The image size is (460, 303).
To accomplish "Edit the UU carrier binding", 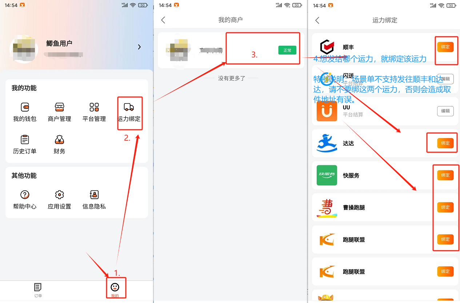I will [445, 111].
